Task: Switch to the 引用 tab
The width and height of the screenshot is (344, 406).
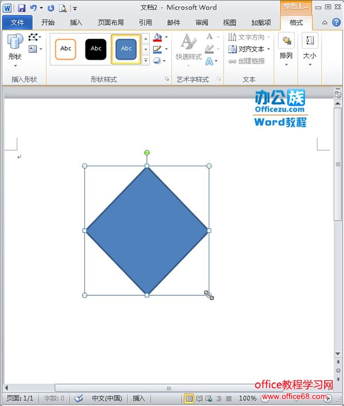Action: pyautogui.click(x=145, y=22)
